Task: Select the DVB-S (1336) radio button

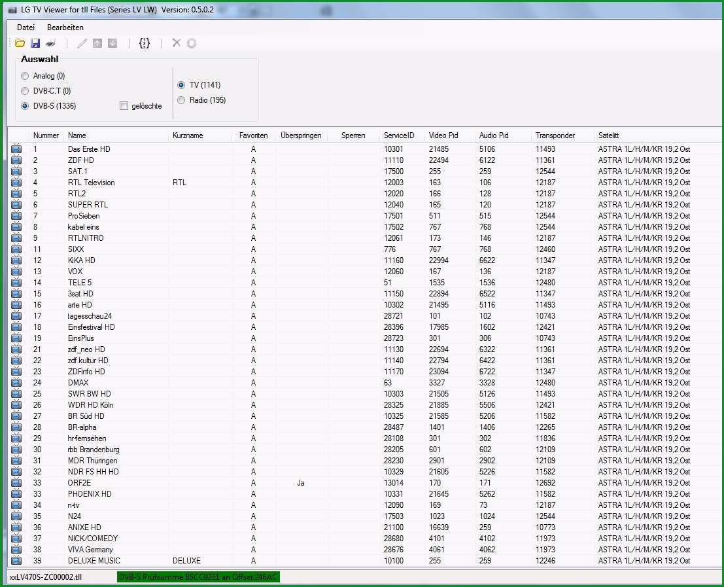Action: coord(25,106)
